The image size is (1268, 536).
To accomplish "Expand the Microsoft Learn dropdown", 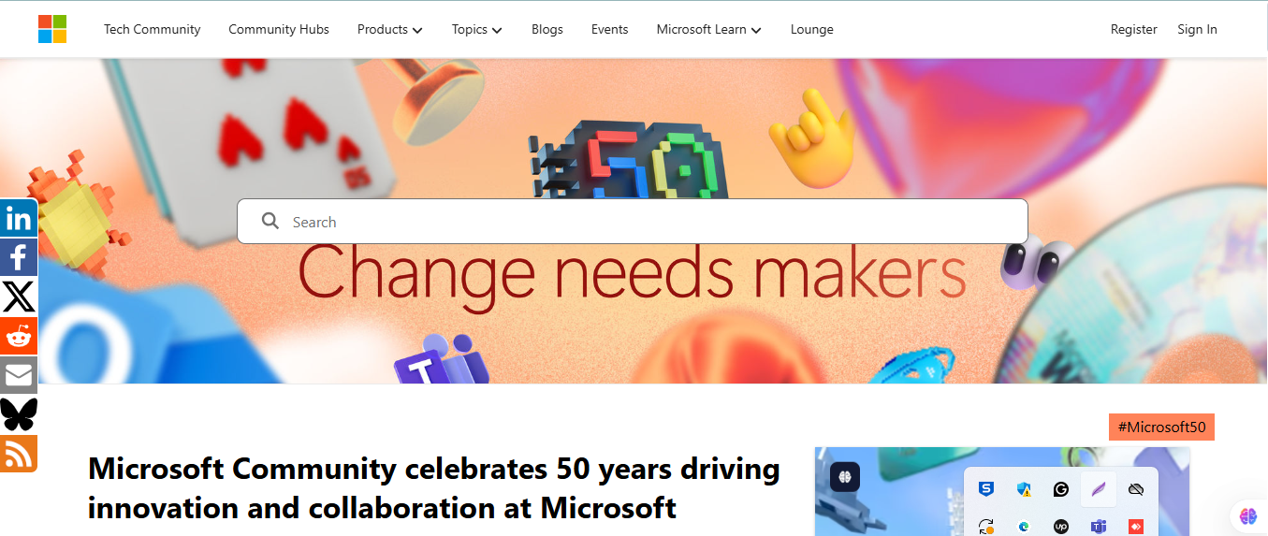I will [x=708, y=29].
